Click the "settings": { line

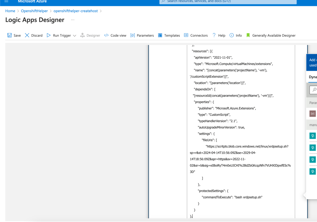point(206,134)
